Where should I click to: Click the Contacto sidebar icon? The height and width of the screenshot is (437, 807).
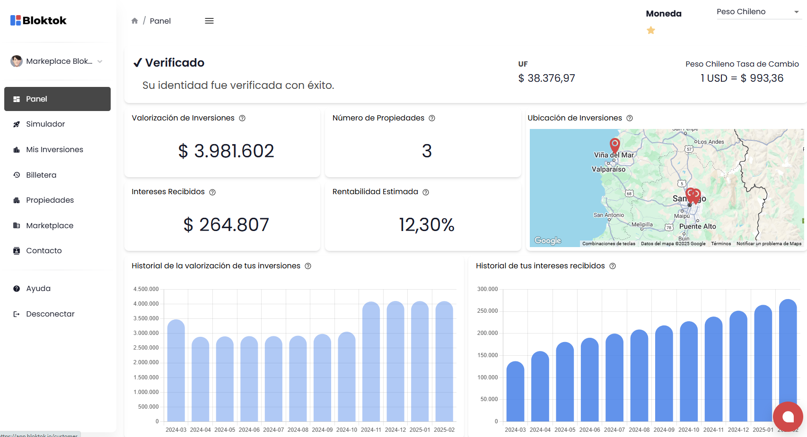pyautogui.click(x=17, y=250)
